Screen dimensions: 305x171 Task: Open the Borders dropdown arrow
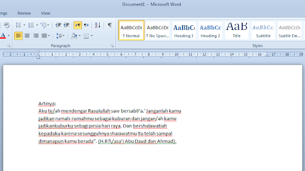[91, 36]
